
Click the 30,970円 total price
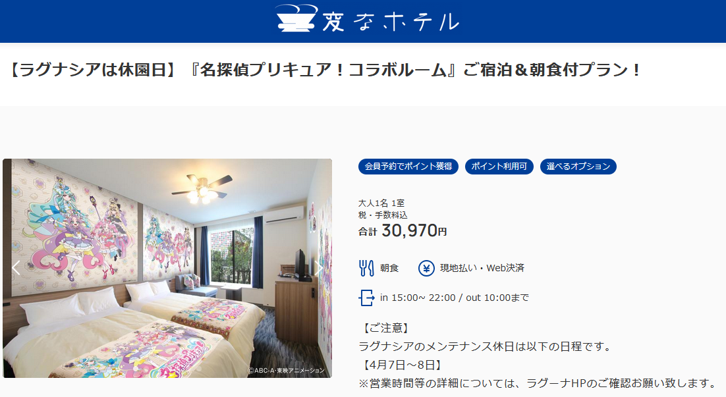414,230
